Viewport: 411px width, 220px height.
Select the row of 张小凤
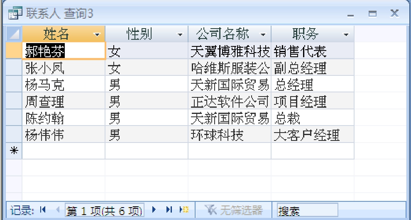(14, 68)
